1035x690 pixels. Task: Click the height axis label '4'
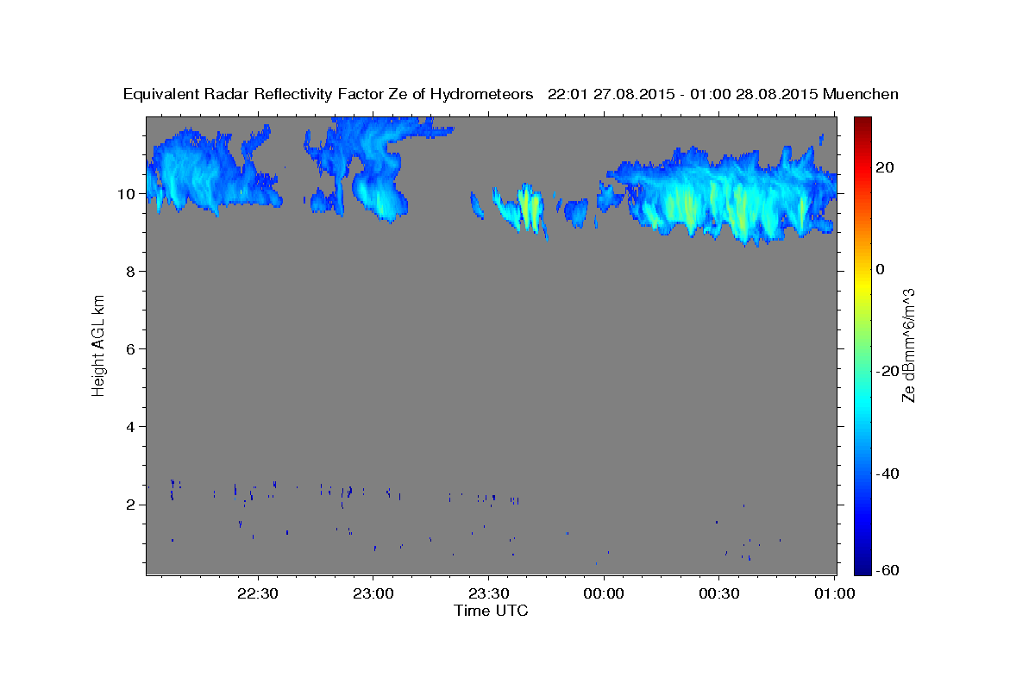130,427
